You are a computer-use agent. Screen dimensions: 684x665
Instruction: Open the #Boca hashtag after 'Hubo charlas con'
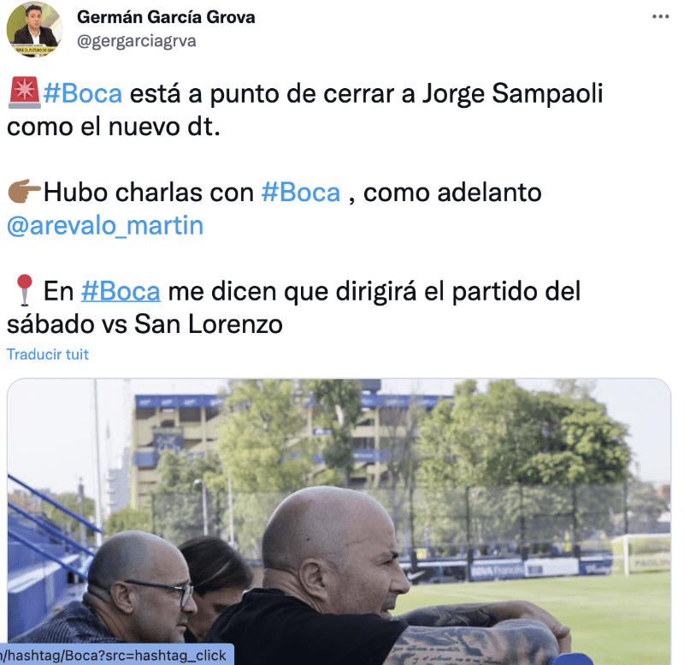coord(301,192)
